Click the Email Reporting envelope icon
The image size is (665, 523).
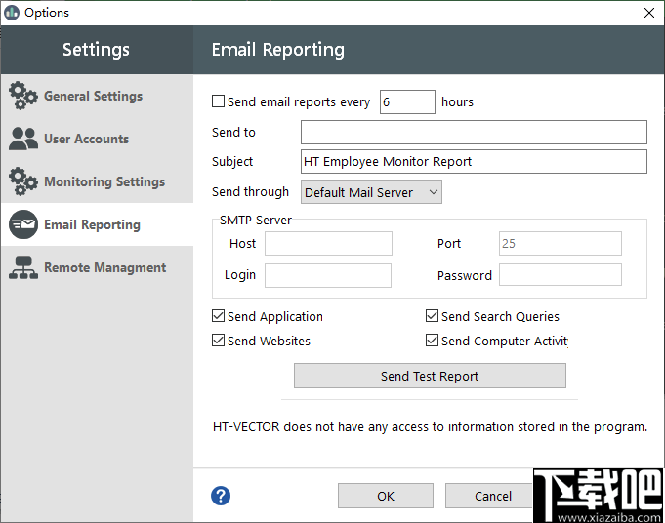[x=23, y=225]
